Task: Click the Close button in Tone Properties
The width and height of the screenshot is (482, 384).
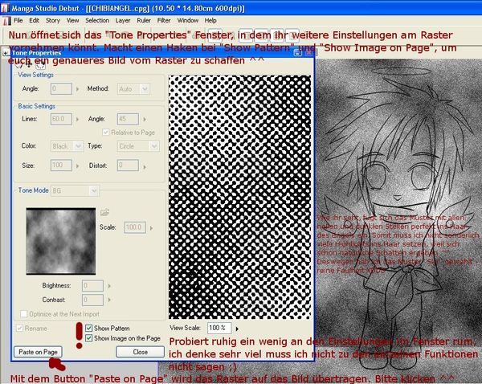Action: (x=140, y=352)
